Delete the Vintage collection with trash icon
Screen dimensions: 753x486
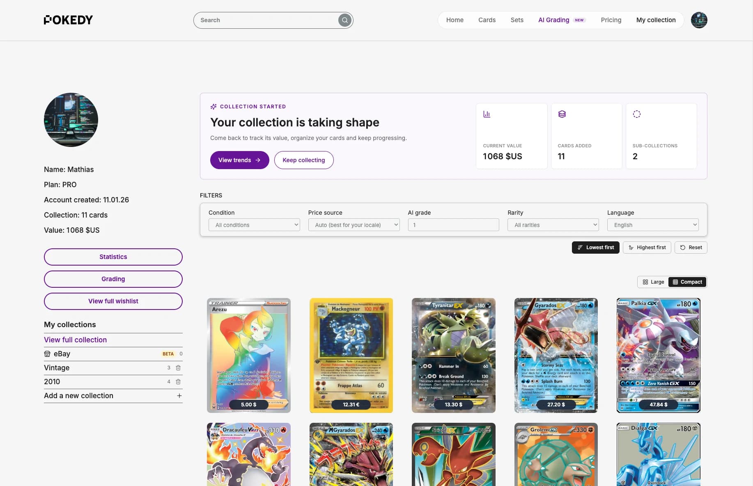click(x=178, y=368)
